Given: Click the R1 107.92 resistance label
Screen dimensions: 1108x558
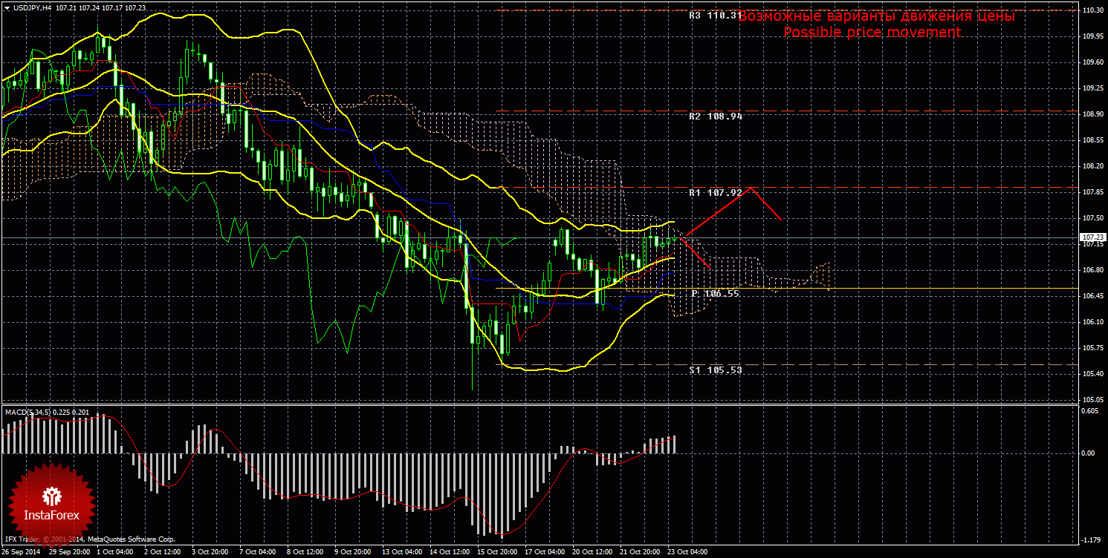Looking at the screenshot, I should (715, 193).
